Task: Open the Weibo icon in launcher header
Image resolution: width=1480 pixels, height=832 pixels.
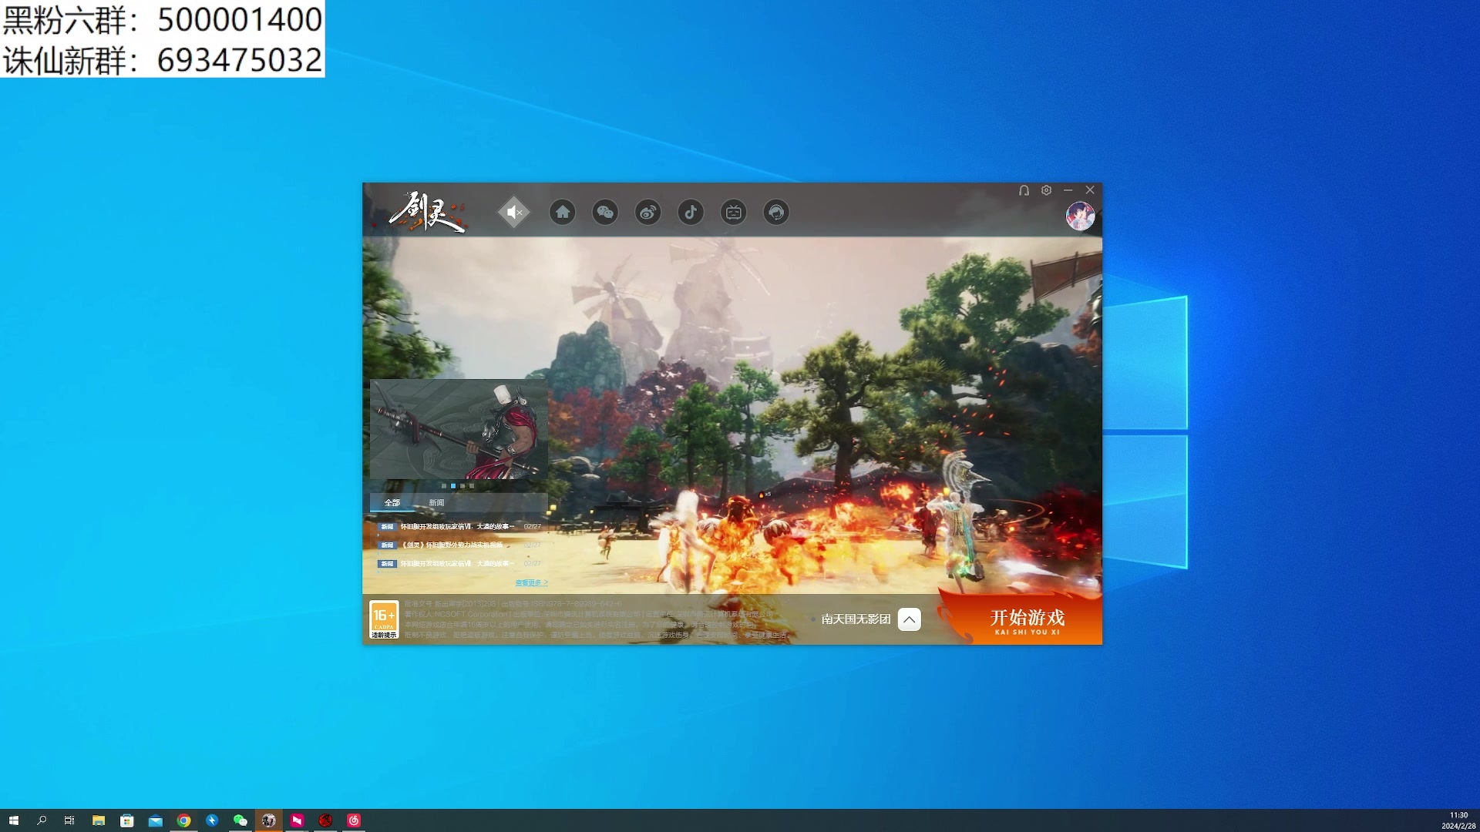Action: [648, 212]
